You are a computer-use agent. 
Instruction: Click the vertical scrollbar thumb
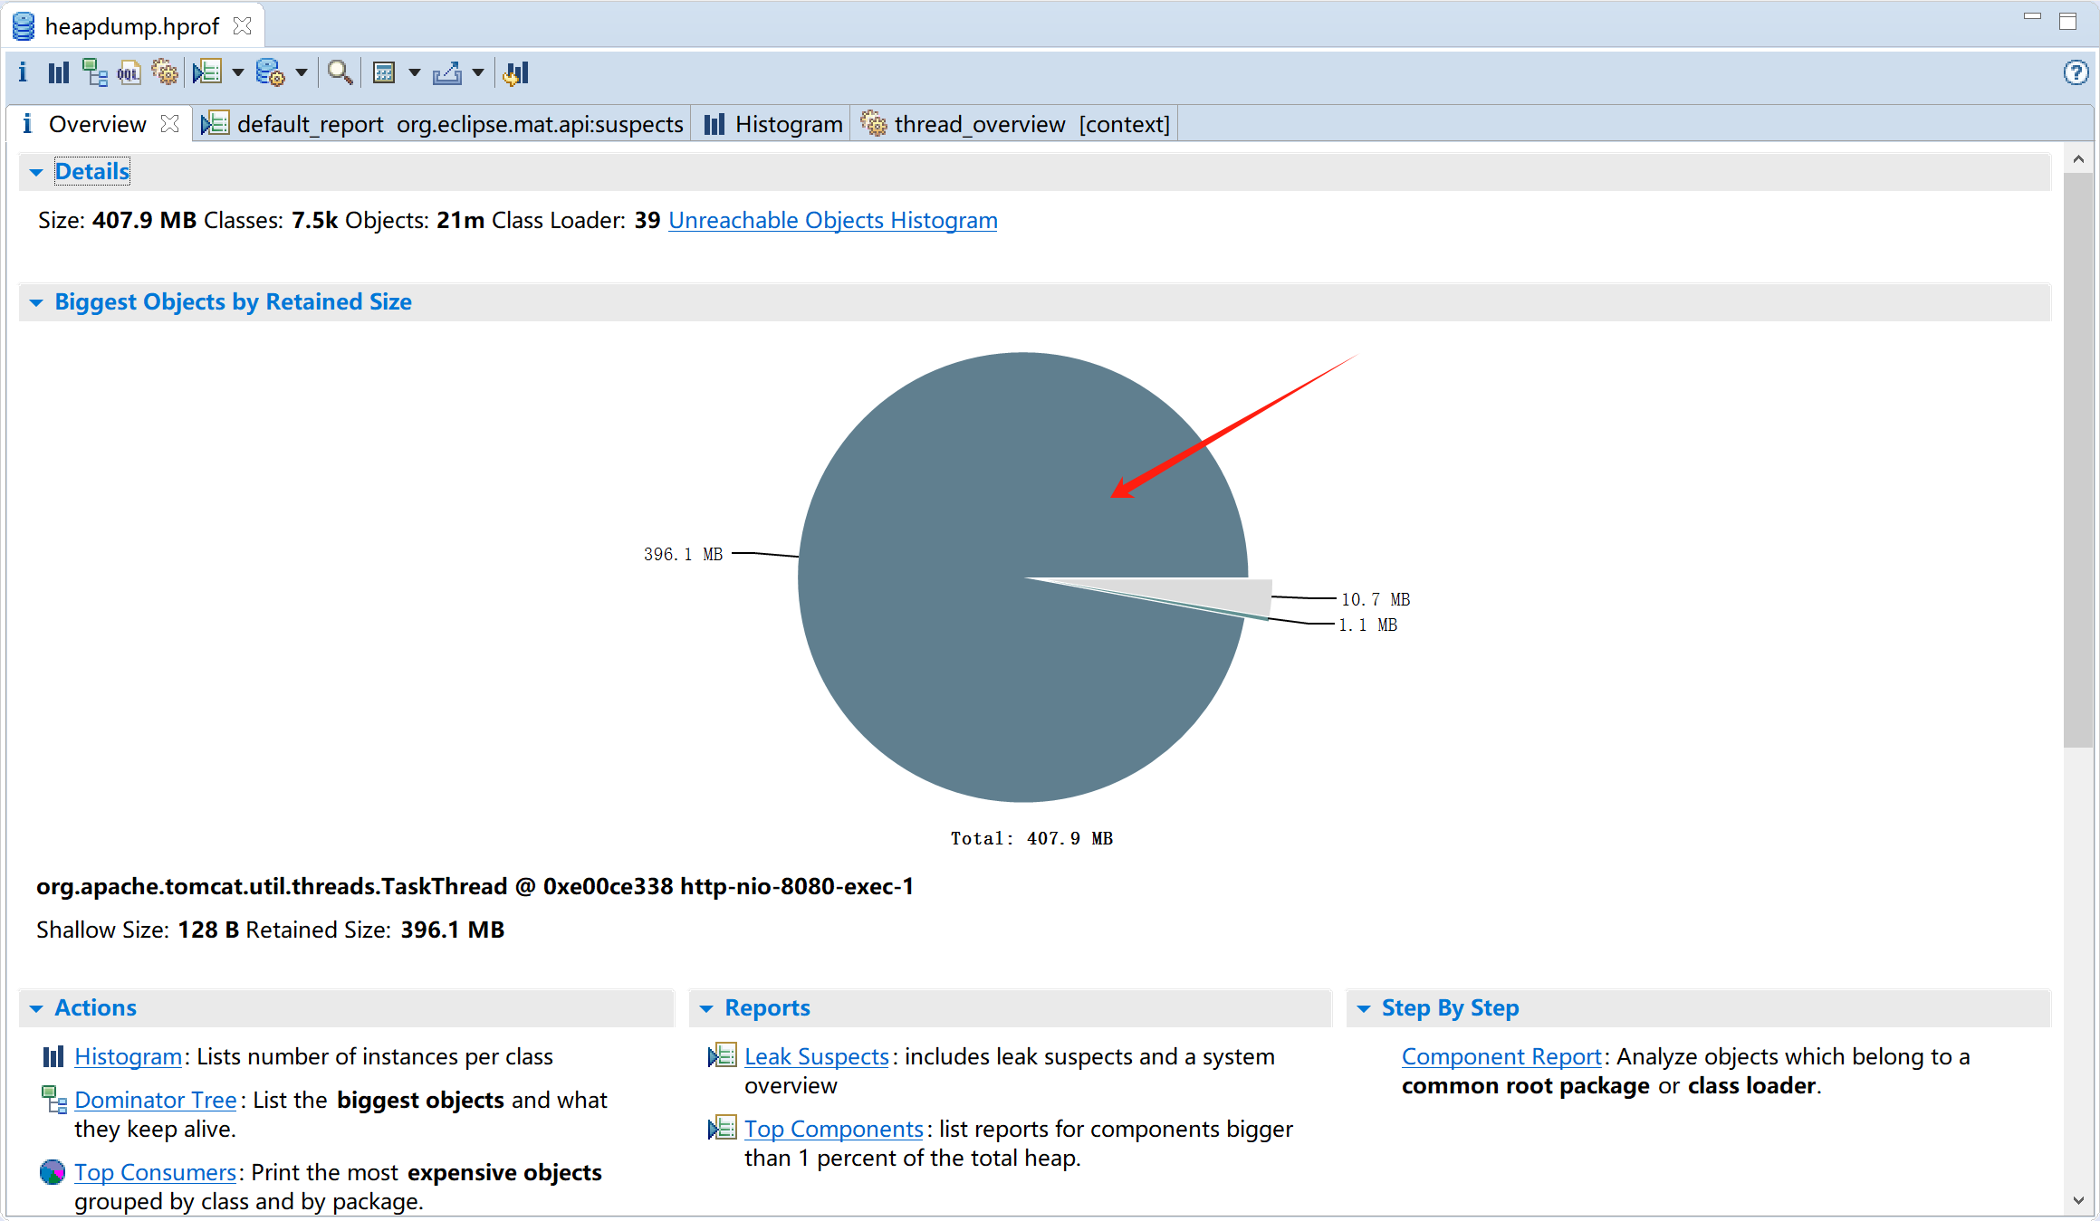[x=2078, y=460]
